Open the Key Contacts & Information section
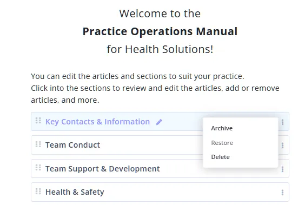This screenshot has height=205, width=298. click(x=97, y=122)
